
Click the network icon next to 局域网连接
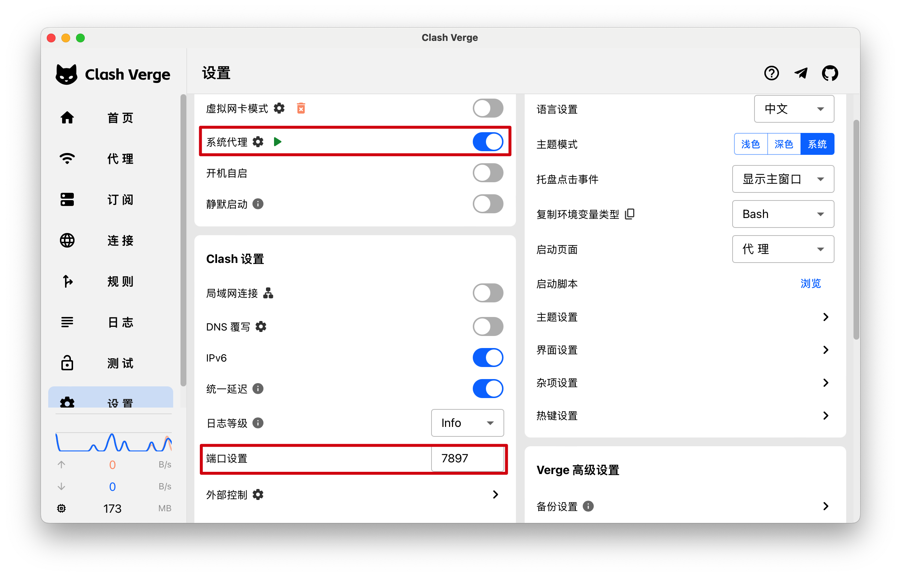pos(268,293)
